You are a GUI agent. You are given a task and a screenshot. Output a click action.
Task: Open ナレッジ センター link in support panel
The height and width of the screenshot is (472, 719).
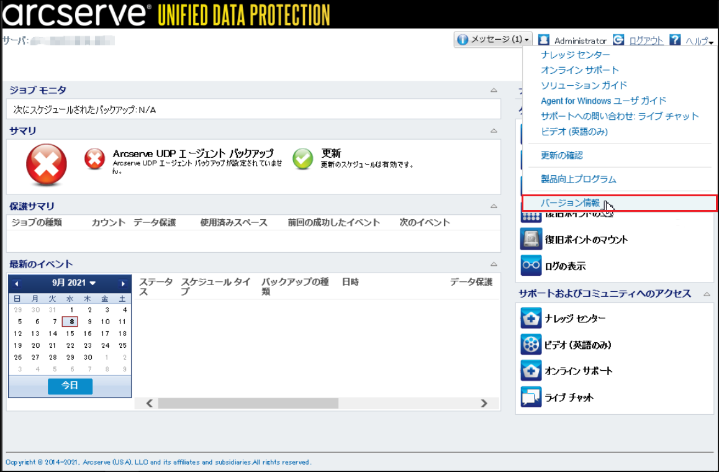point(575,319)
